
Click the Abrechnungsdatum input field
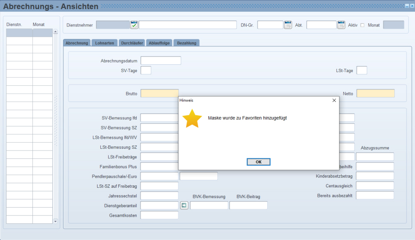[161, 61]
